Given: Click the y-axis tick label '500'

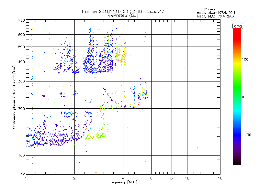Looking at the screenshot, I should (21, 47).
